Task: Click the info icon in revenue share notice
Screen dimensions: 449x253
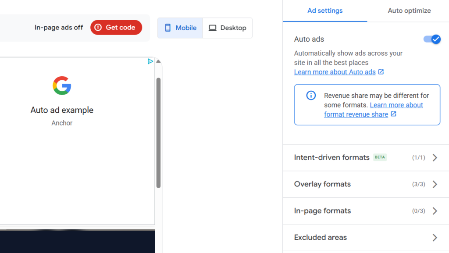Action: click(x=311, y=95)
